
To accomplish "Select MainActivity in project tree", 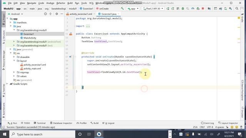I will (x=30, y=38).
